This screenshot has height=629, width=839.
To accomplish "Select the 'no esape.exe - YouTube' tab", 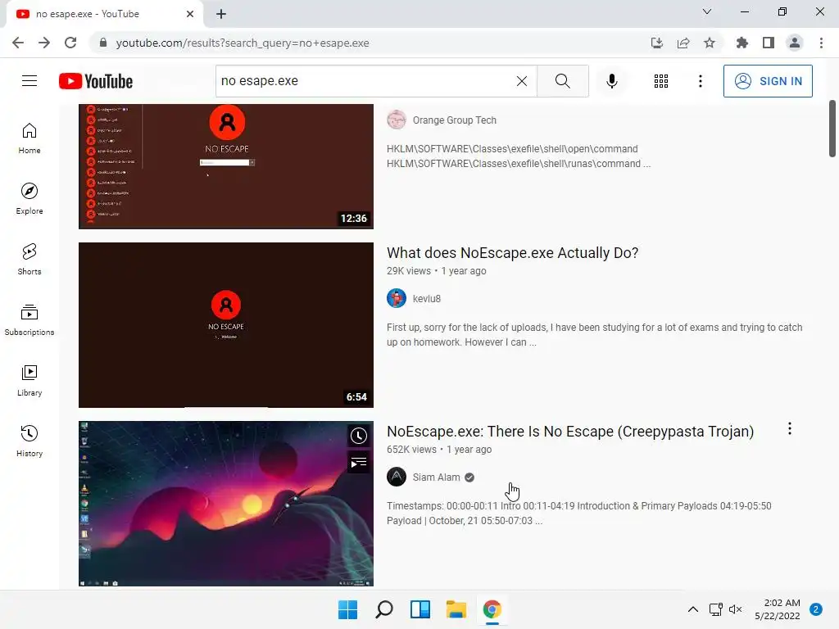I will 104,14.
